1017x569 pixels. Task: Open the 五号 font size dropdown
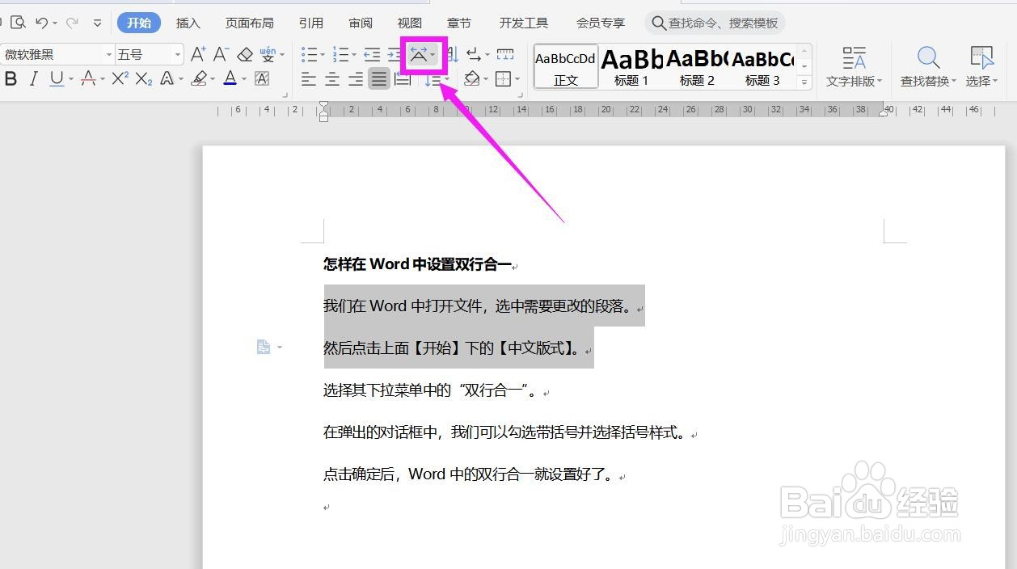click(x=177, y=55)
